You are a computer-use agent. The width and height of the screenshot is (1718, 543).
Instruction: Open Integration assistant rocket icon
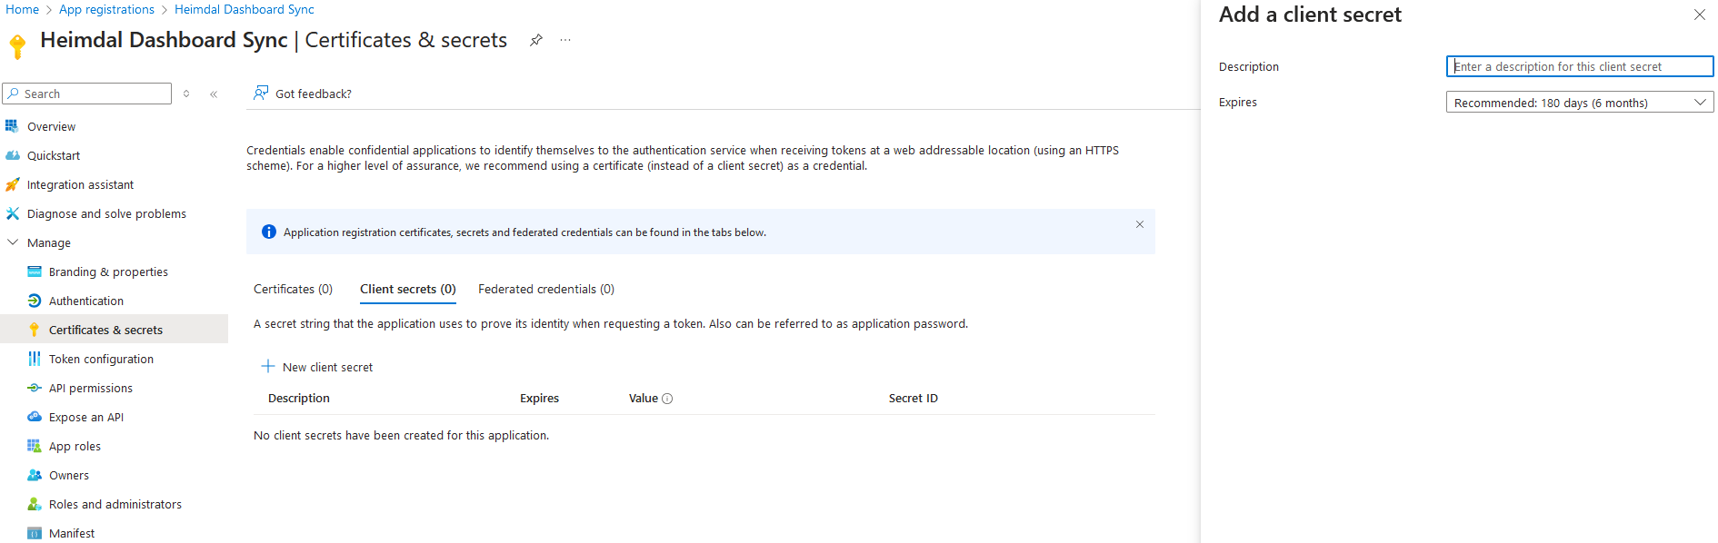(x=12, y=184)
